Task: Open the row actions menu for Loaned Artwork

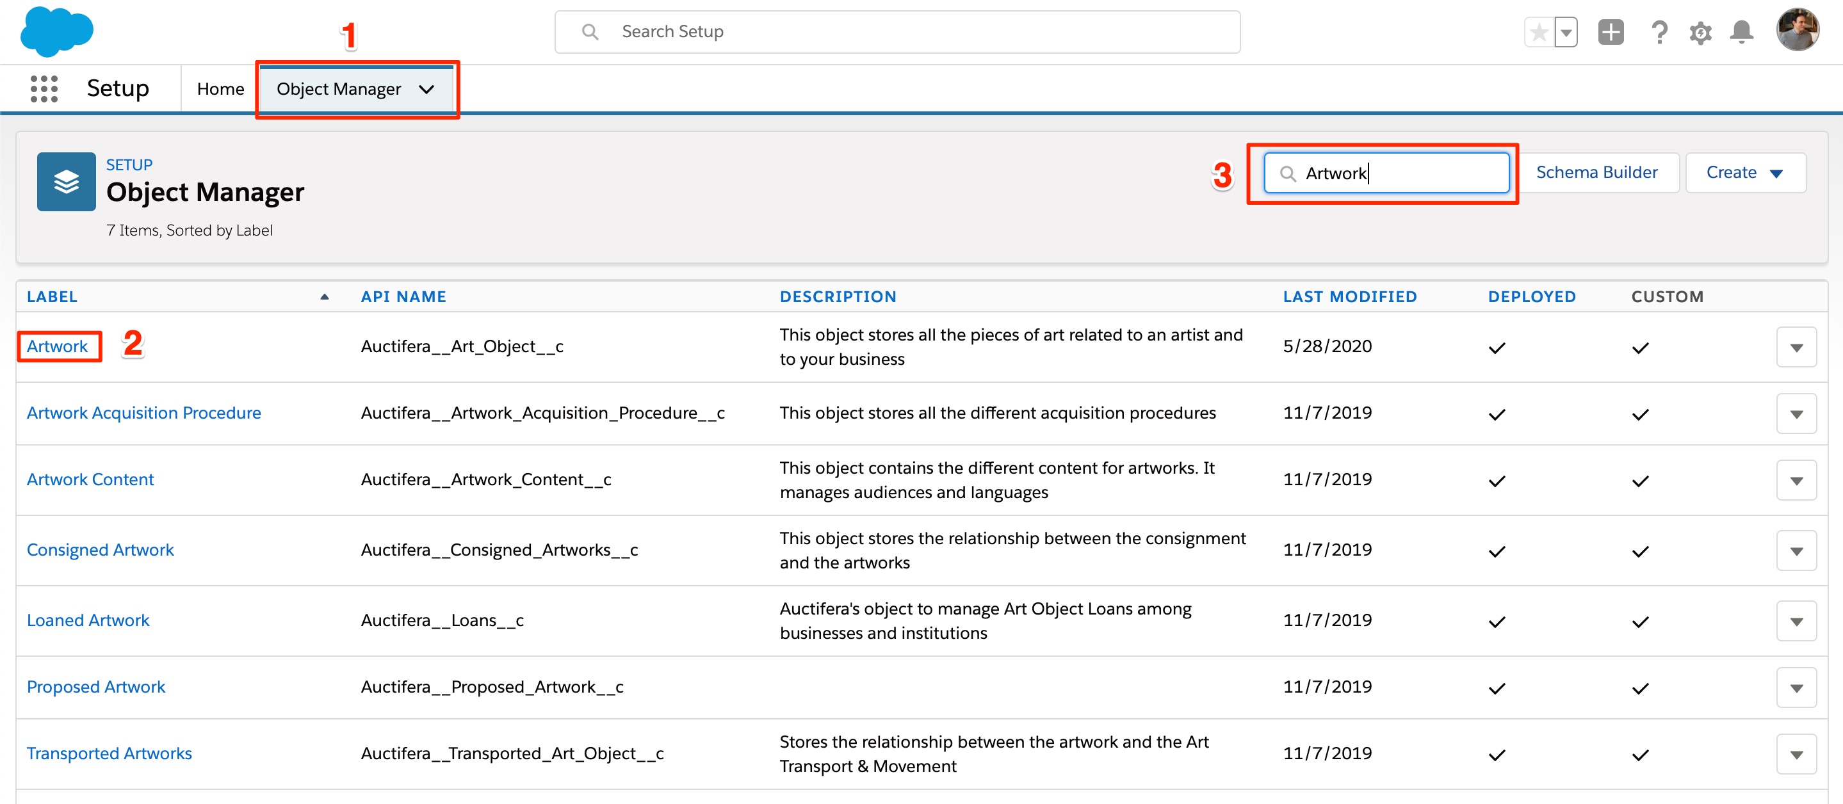Action: click(1796, 621)
